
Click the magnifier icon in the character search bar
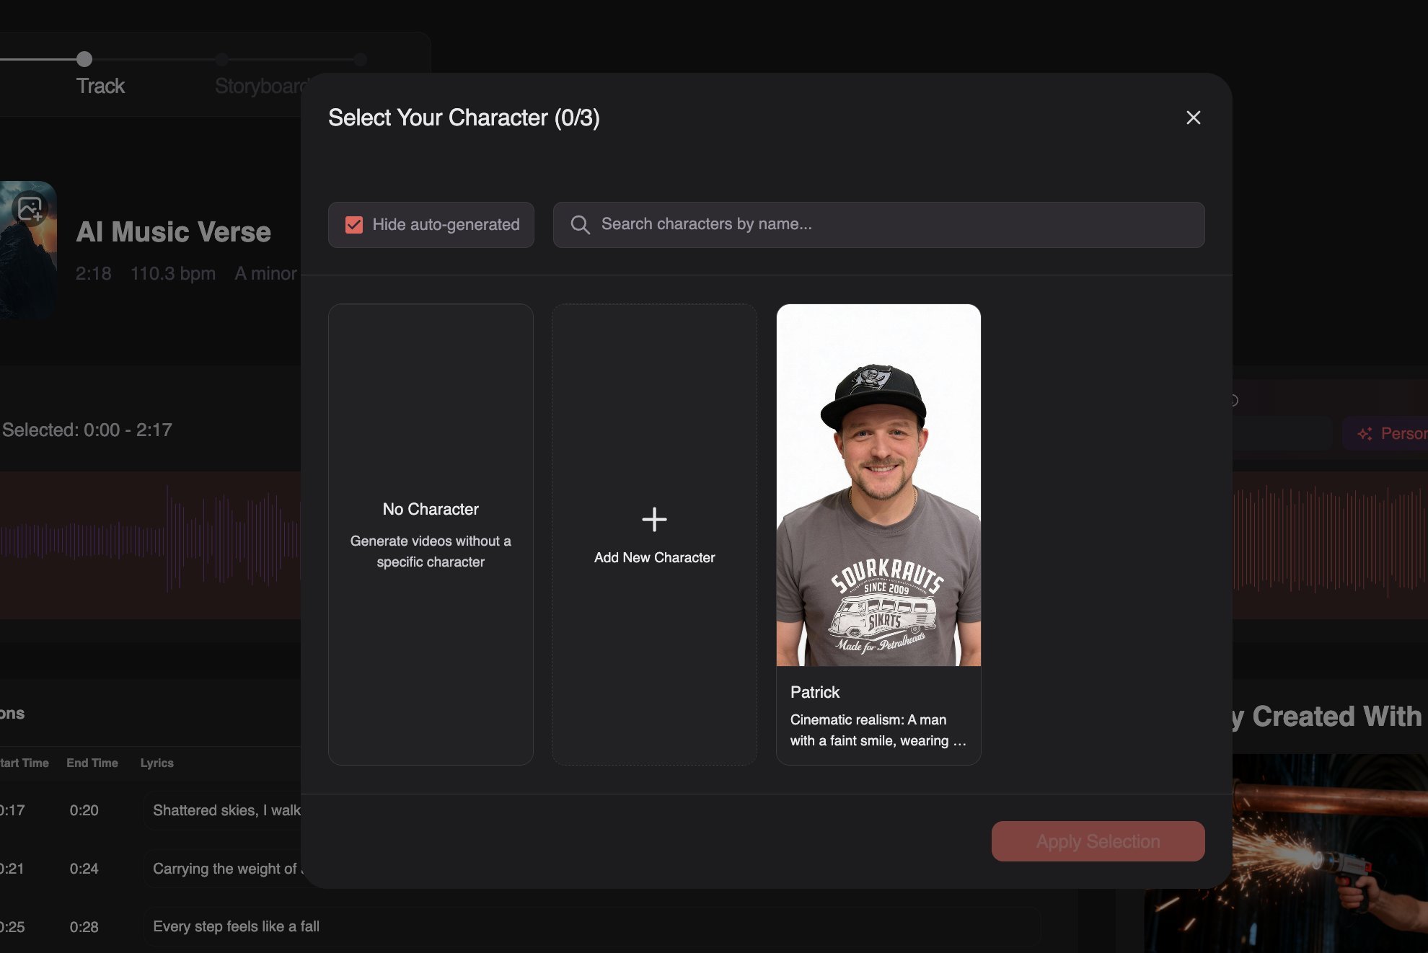point(580,225)
